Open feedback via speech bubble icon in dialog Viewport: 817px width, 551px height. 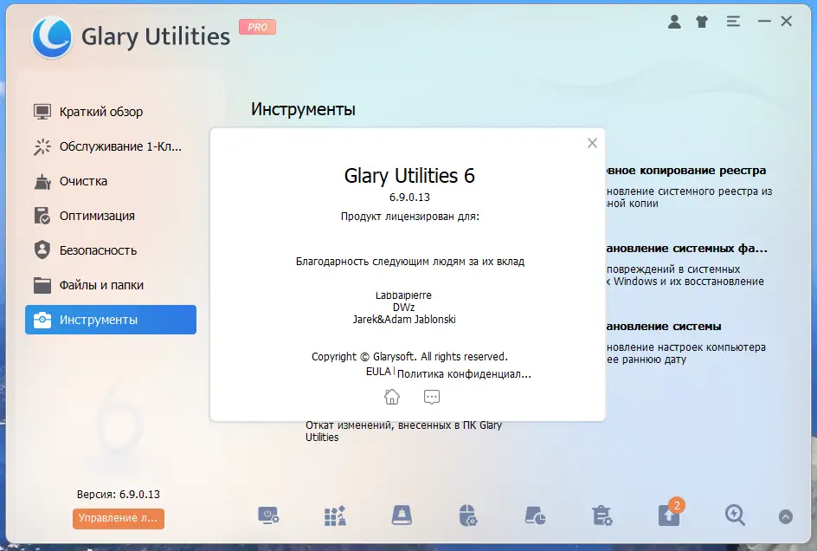431,396
